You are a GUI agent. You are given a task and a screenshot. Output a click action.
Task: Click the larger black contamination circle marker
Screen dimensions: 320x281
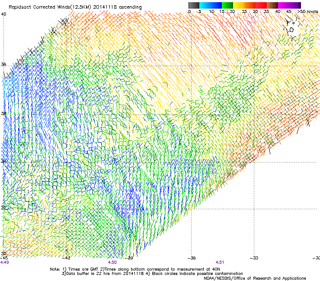click(291, 30)
